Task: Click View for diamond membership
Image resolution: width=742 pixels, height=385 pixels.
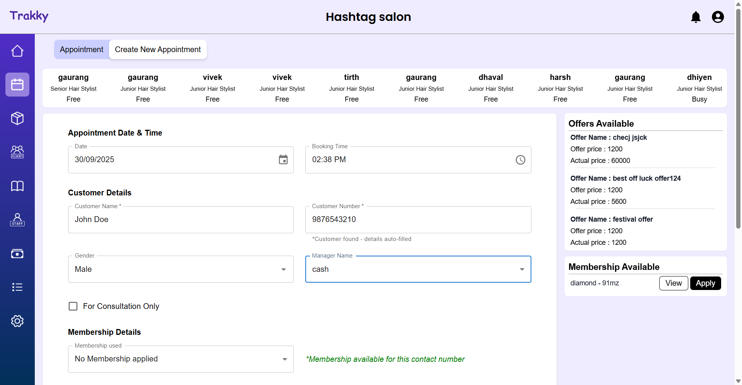Action: (x=673, y=283)
